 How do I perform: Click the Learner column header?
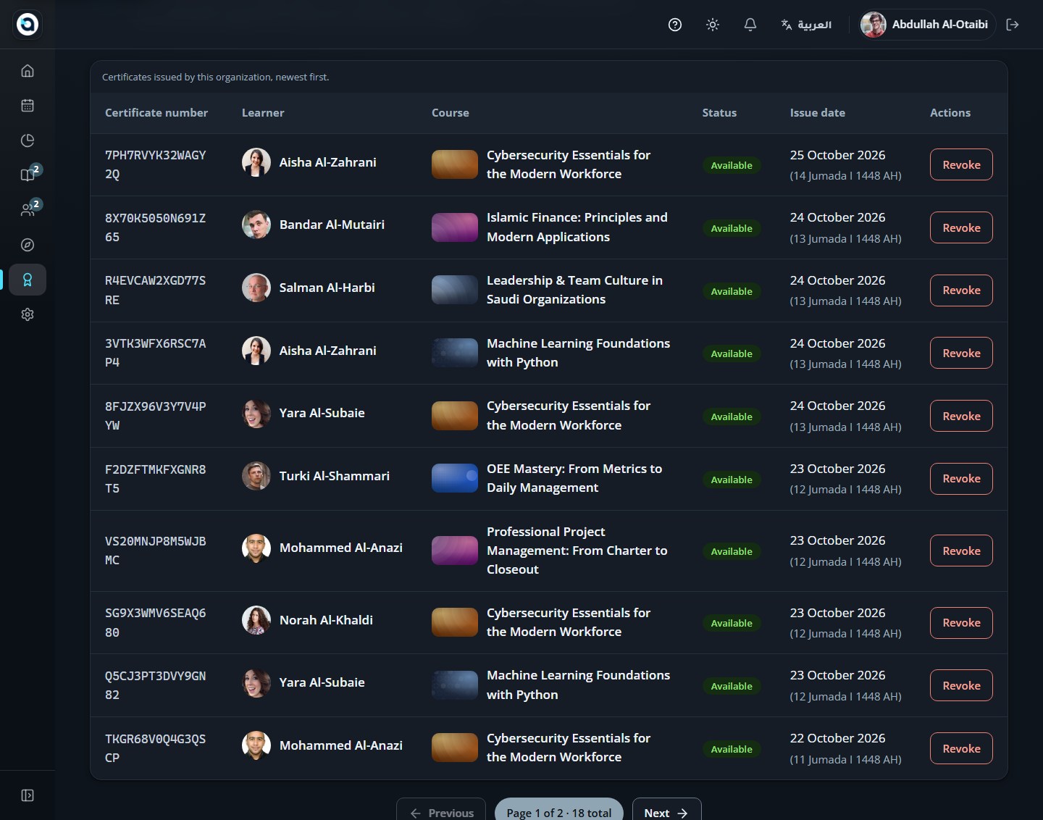click(263, 113)
